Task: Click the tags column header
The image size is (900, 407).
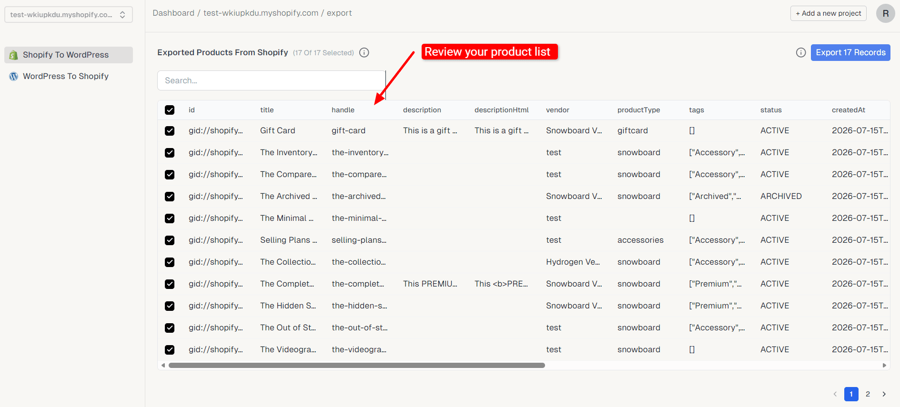Action: pyautogui.click(x=696, y=110)
